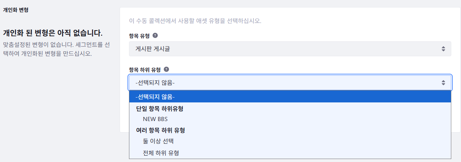The width and height of the screenshot is (461, 162).
Task: Click the 항목 하위 유형 field label
Action: click(145, 69)
